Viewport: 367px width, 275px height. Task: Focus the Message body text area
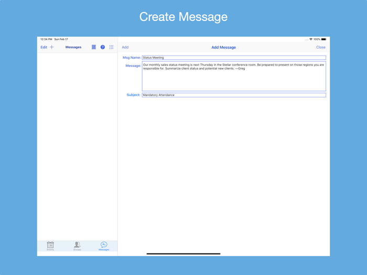tap(234, 76)
